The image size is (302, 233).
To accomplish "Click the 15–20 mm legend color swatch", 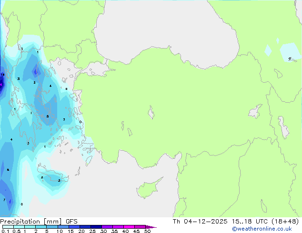I will click(74, 227).
